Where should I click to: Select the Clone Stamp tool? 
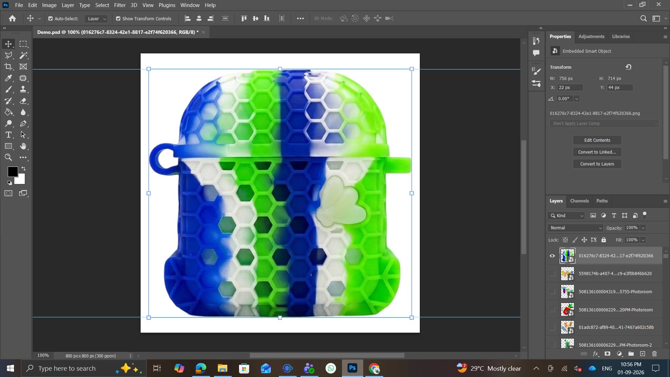[x=23, y=89]
